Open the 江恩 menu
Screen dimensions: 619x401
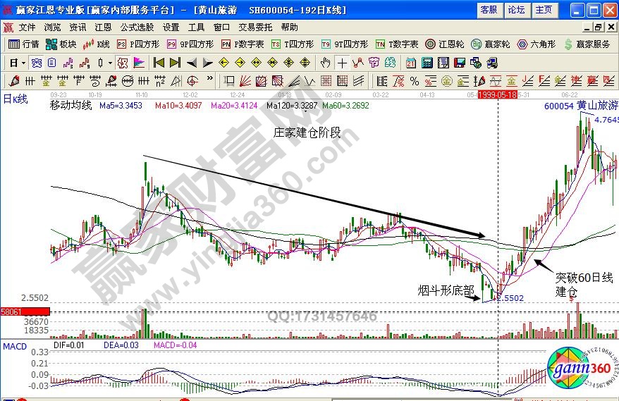tap(103, 27)
